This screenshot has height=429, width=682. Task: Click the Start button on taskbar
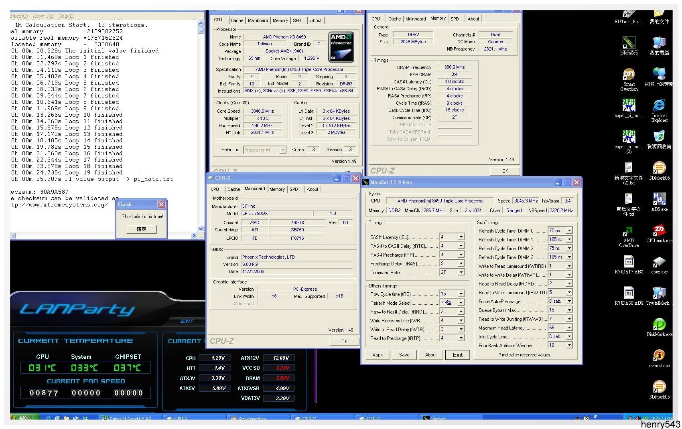[x=25, y=417]
